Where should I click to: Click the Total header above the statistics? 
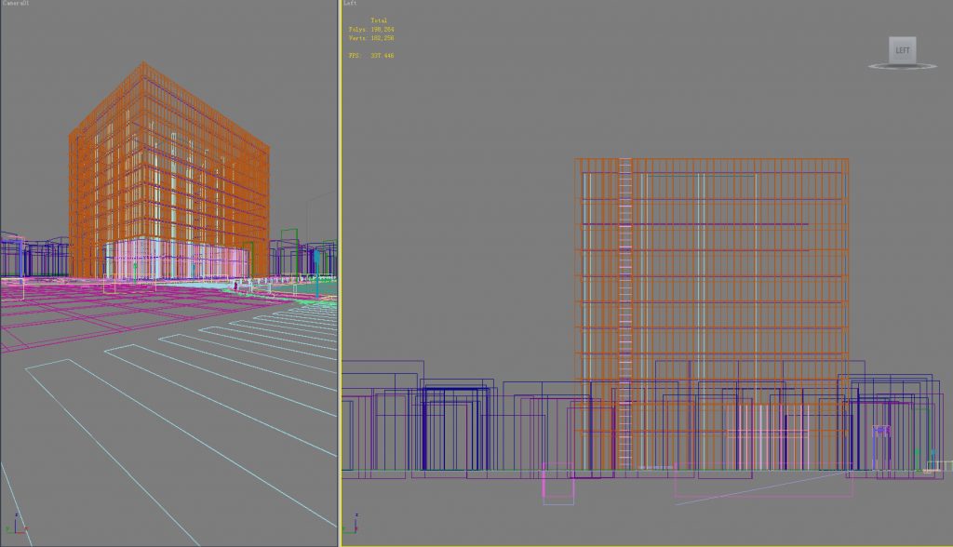tap(377, 19)
